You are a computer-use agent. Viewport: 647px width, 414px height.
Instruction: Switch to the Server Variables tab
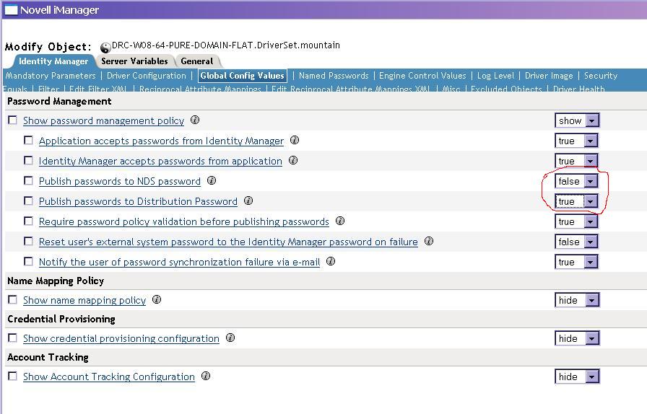pos(134,61)
